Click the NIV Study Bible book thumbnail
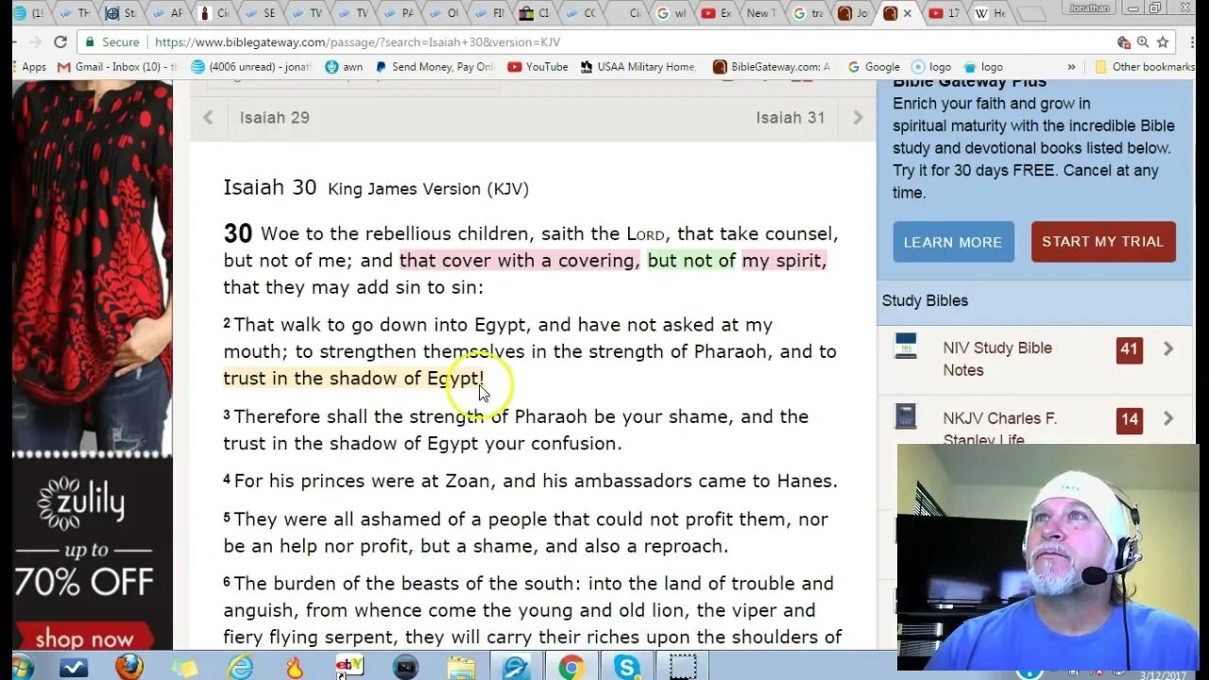Screen dimensions: 1209x680 point(906,346)
